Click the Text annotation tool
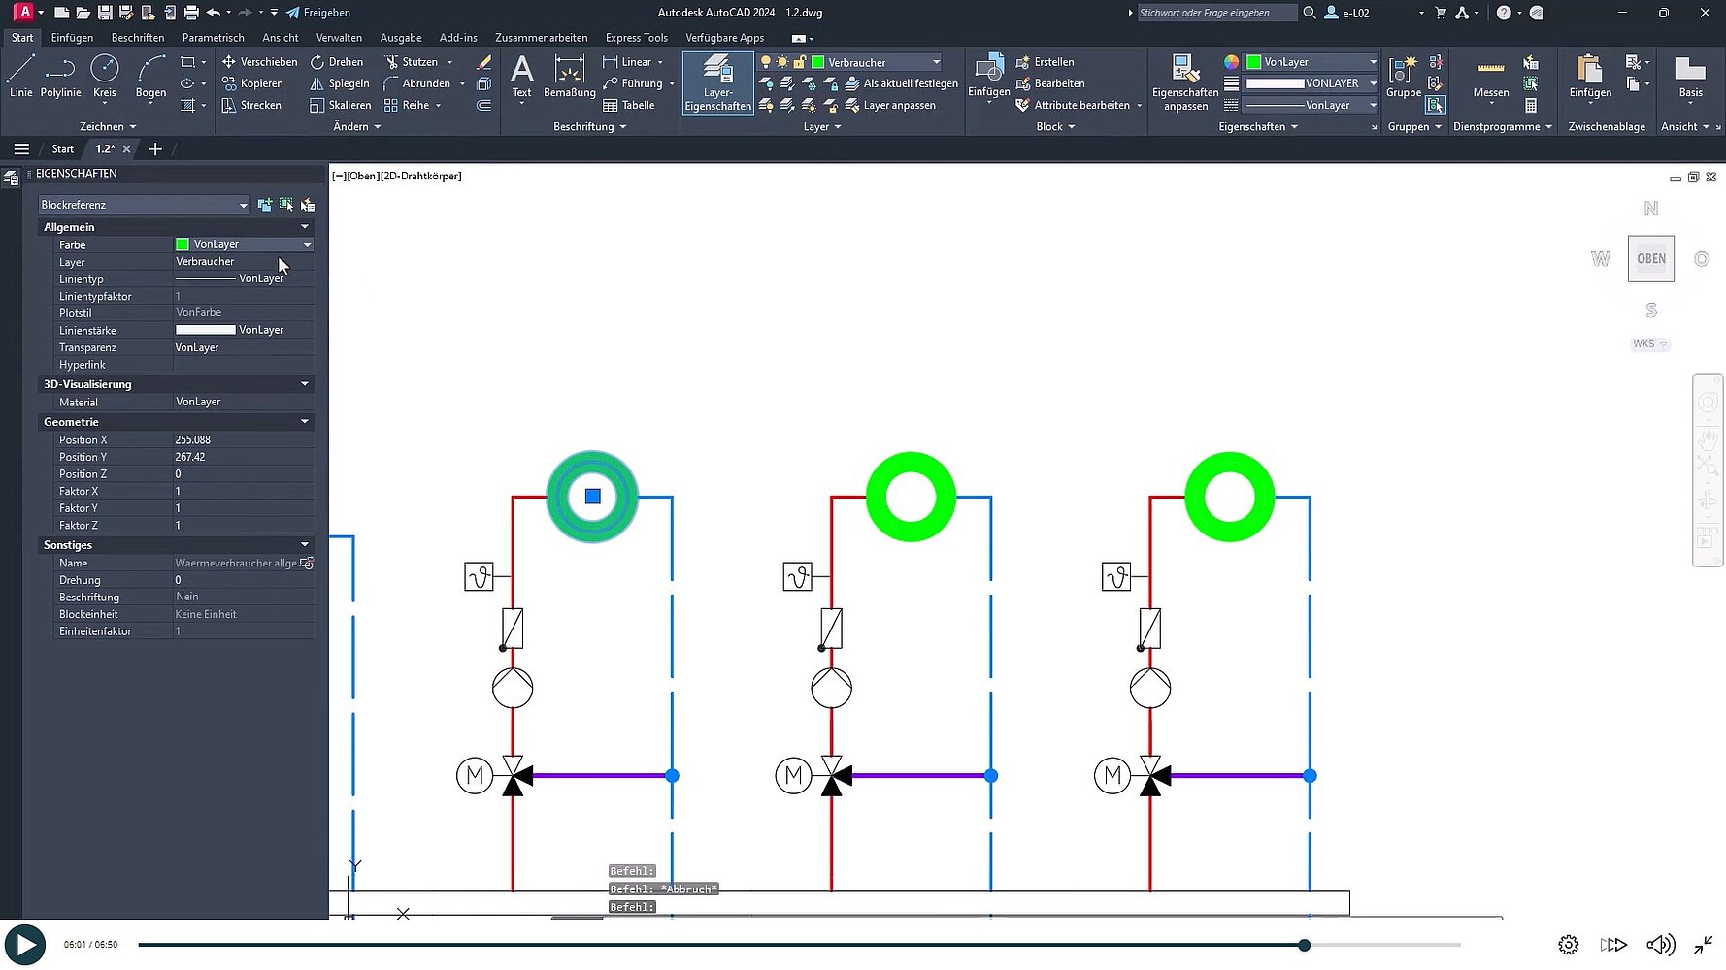 pyautogui.click(x=521, y=77)
